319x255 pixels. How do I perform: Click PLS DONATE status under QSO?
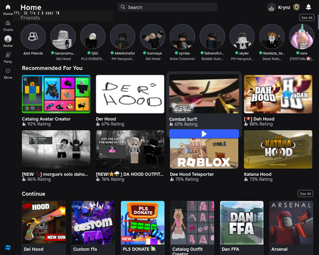[93, 59]
